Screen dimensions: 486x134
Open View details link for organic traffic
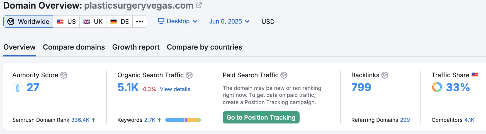175,89
